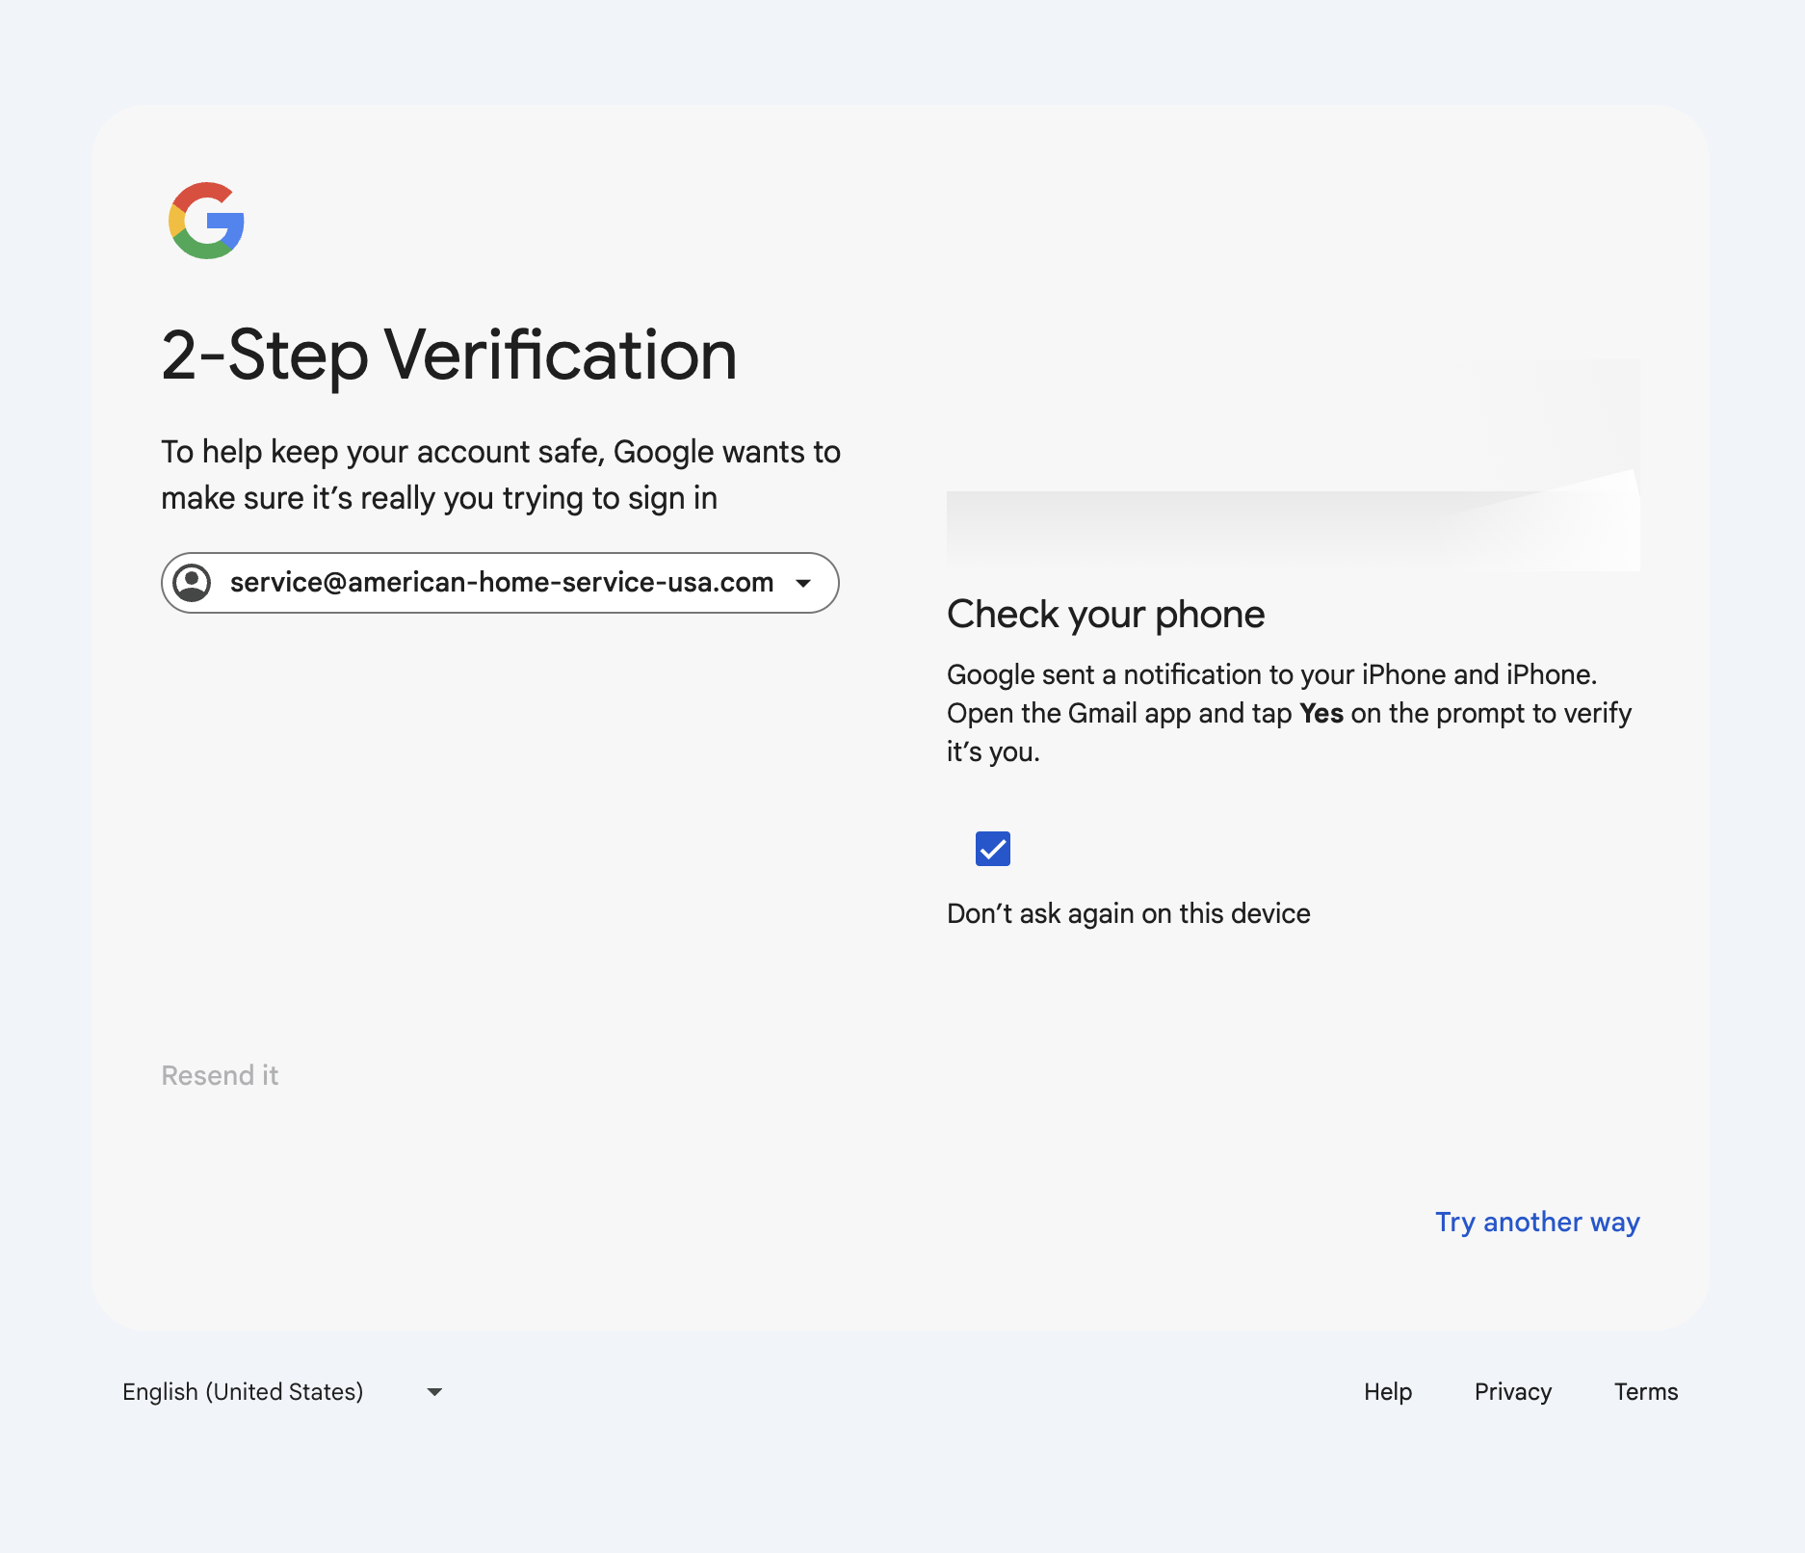This screenshot has height=1553, width=1805.
Task: Go to the Privacy footer link
Action: coord(1512,1392)
